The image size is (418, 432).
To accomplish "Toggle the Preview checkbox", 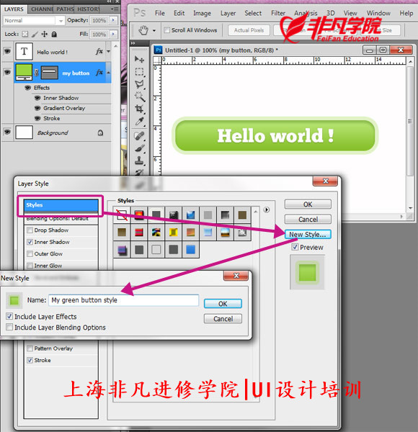I will (295, 247).
